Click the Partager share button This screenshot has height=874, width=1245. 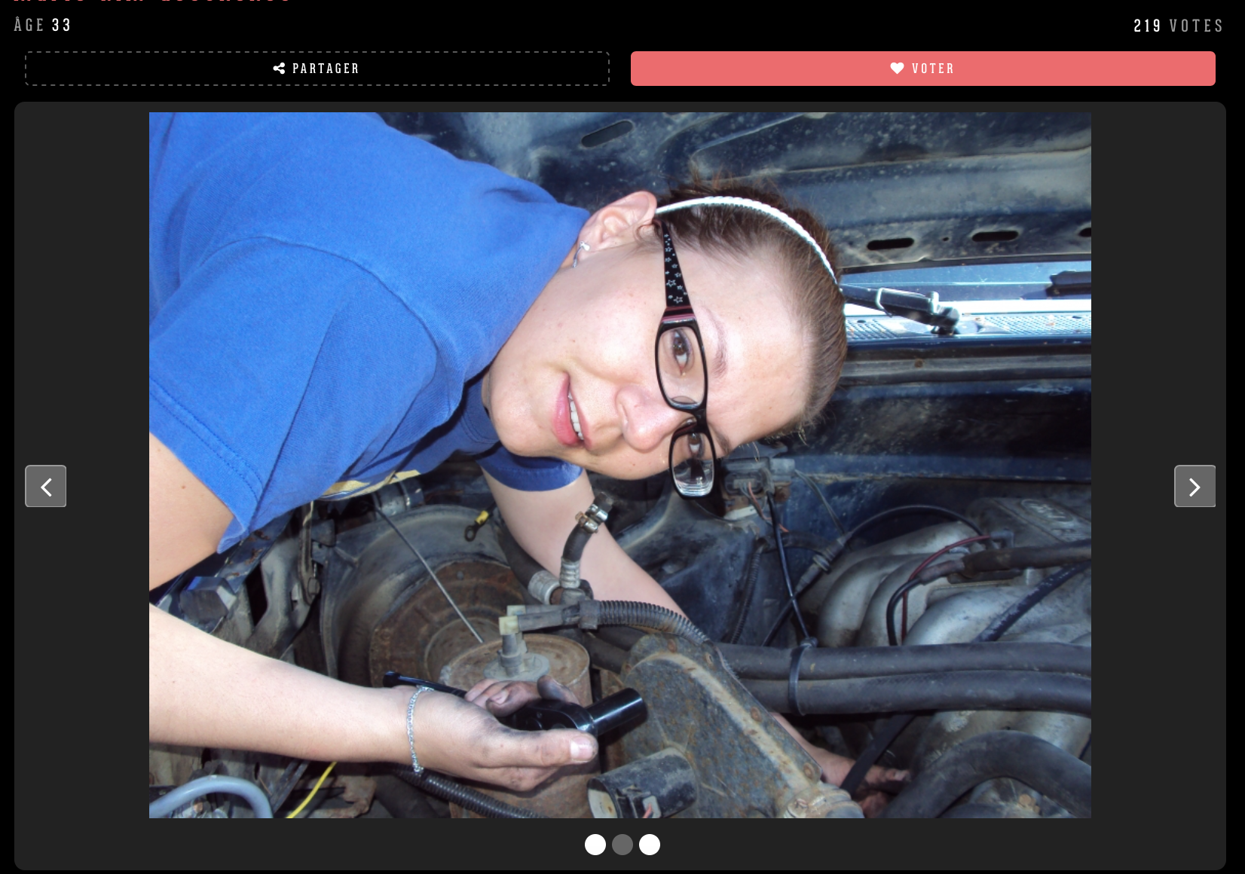coord(317,69)
